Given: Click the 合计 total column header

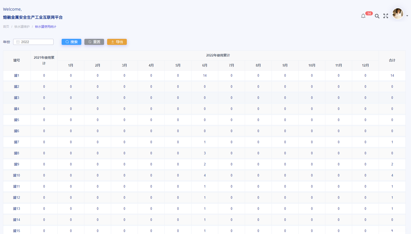Looking at the screenshot, I should [x=392, y=61].
